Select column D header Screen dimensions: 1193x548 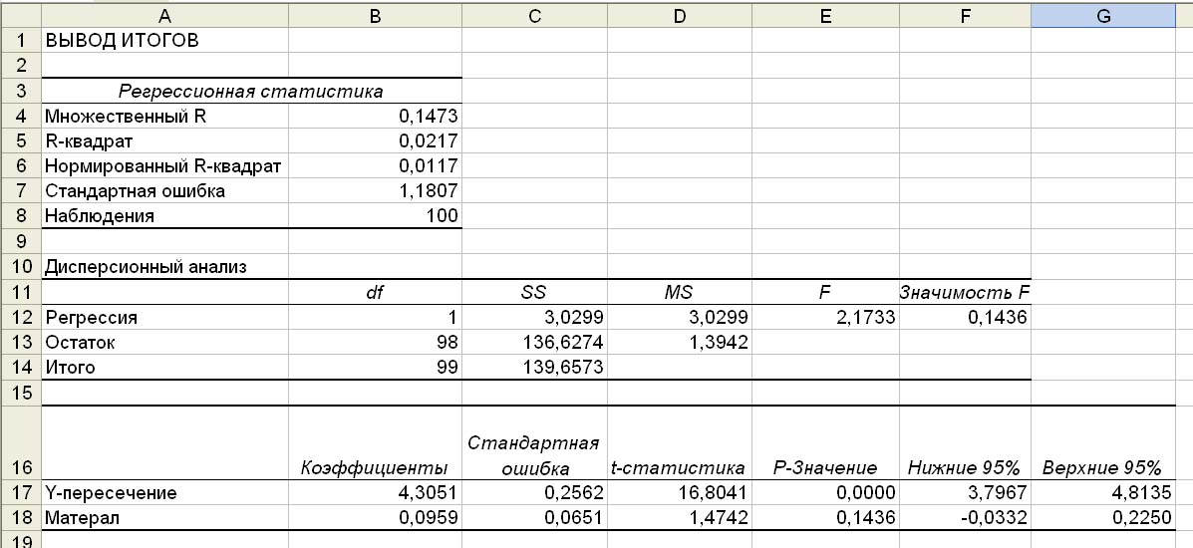[680, 15]
